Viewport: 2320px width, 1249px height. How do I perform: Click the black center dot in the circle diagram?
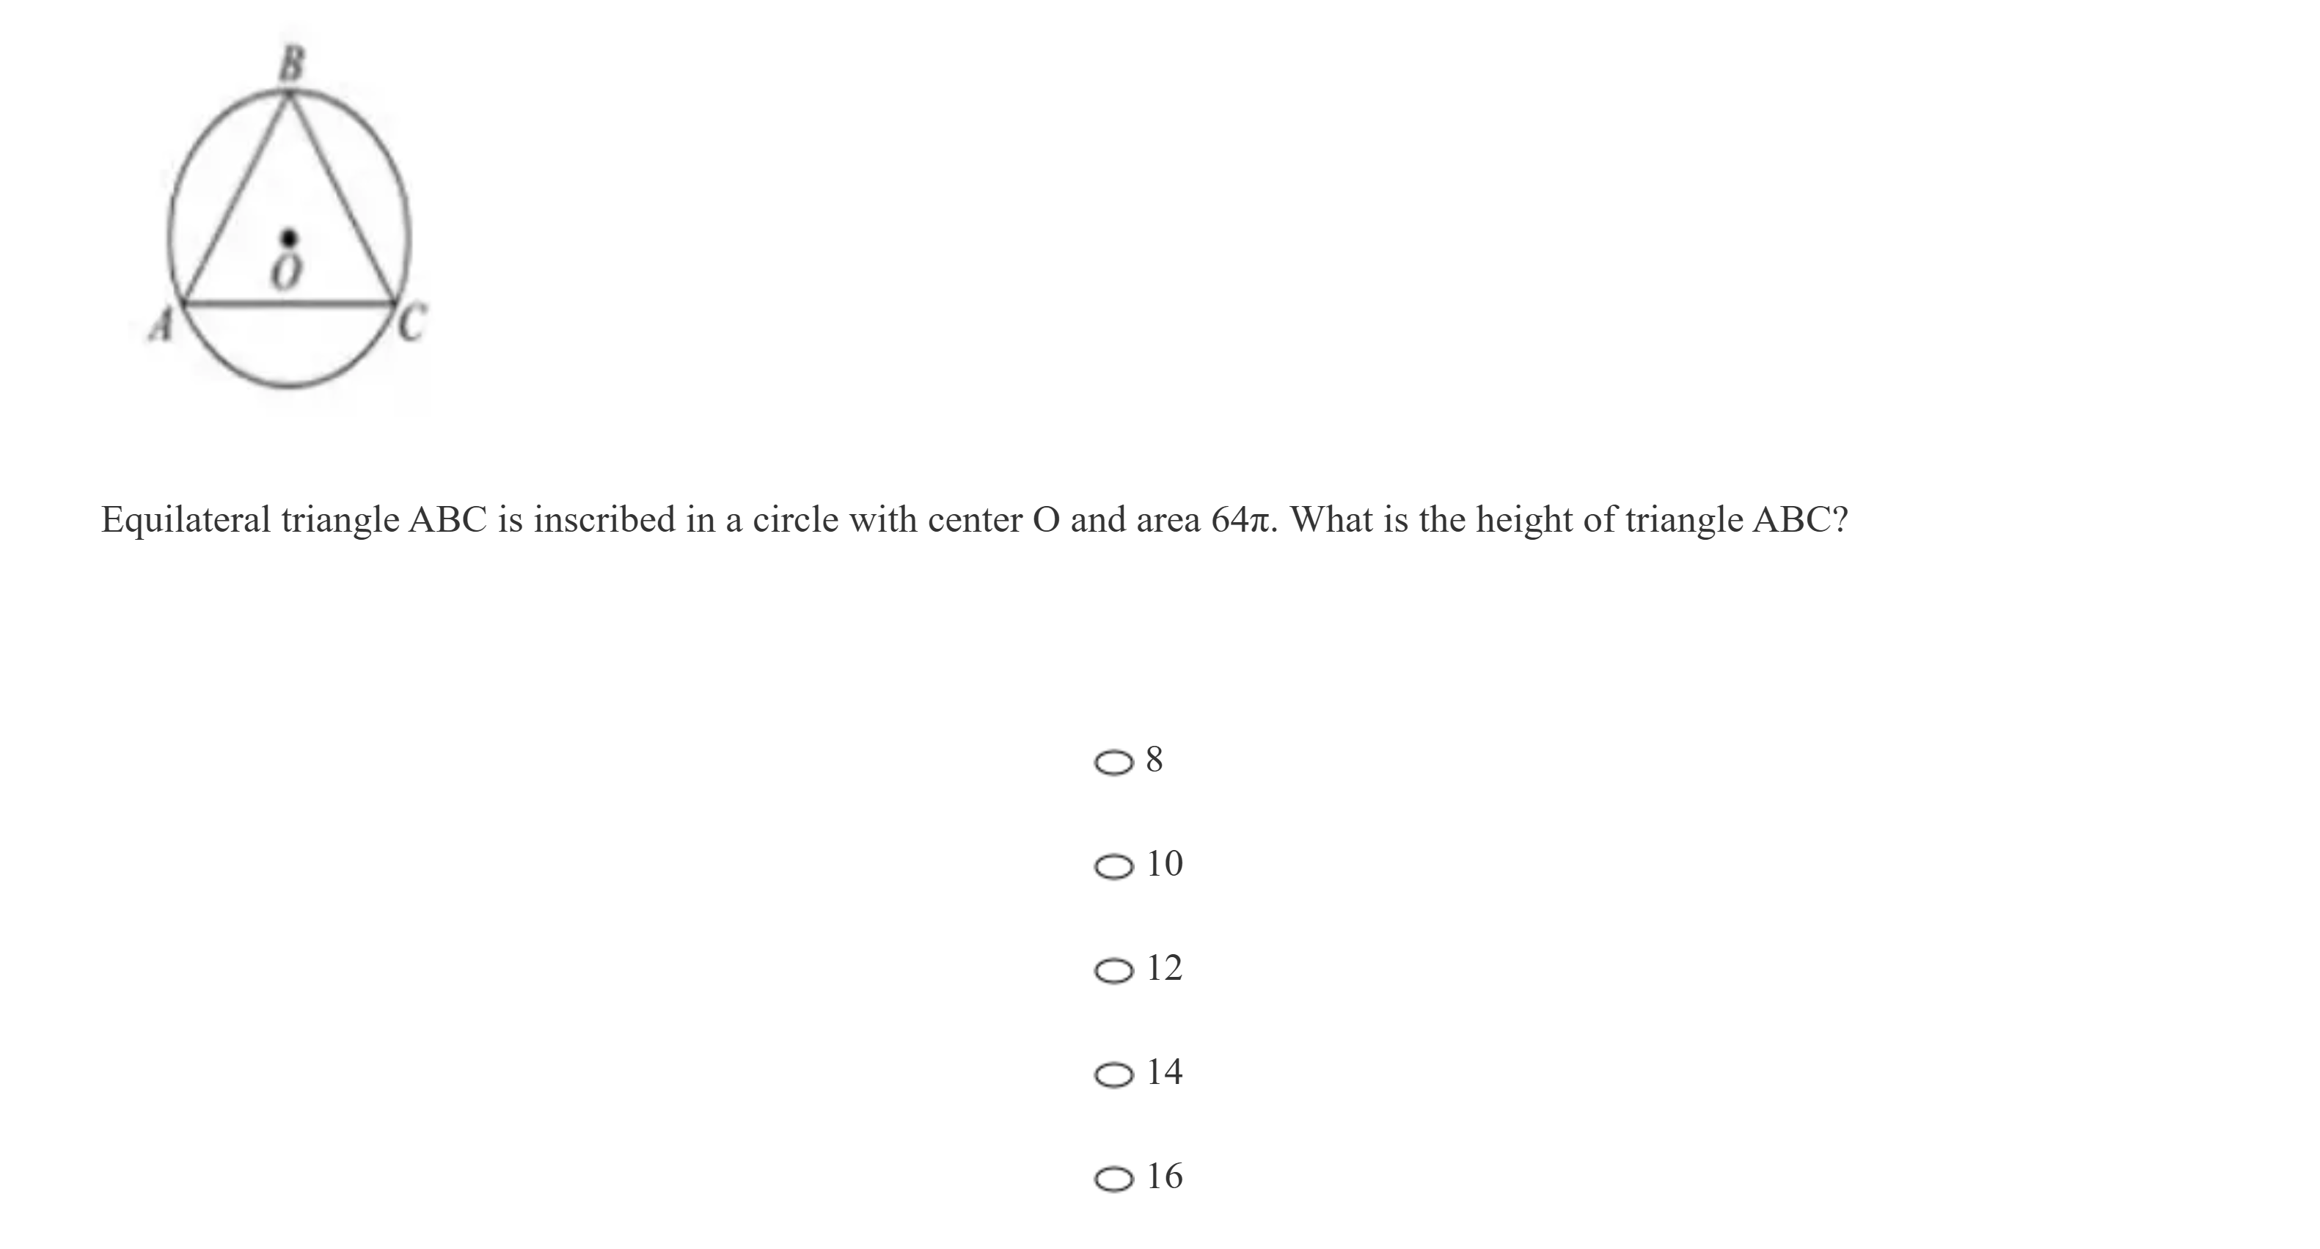pos(288,238)
